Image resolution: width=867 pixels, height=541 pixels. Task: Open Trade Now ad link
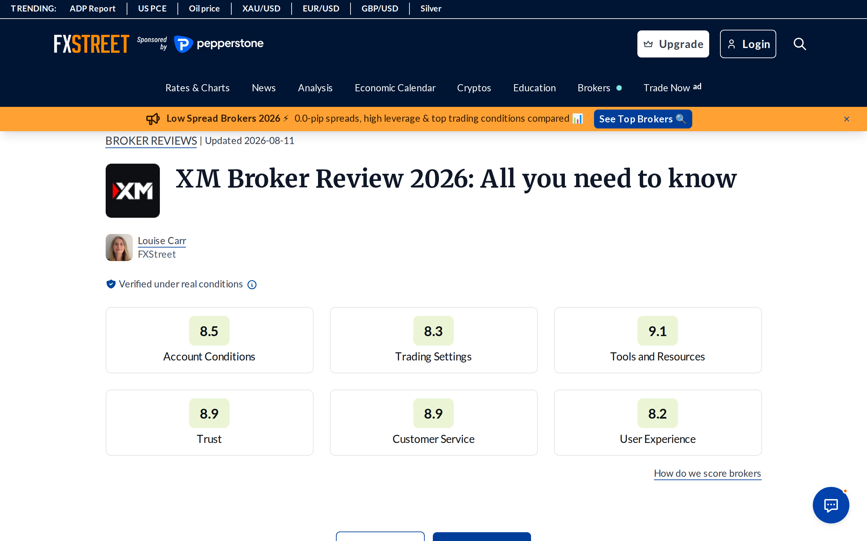[x=672, y=88]
